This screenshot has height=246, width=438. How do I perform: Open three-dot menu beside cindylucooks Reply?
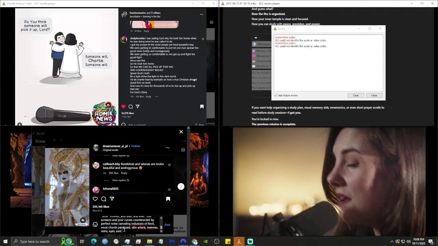[x=156, y=97]
